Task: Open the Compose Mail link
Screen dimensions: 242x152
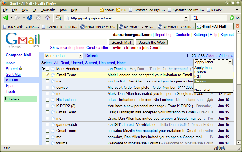Action: [x=19, y=55]
